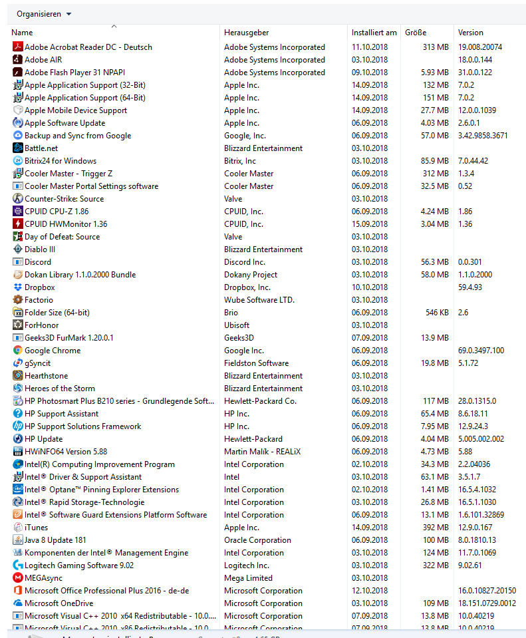The height and width of the screenshot is (638, 526).
Task: Click the ForHonor icon
Action: pos(17,325)
